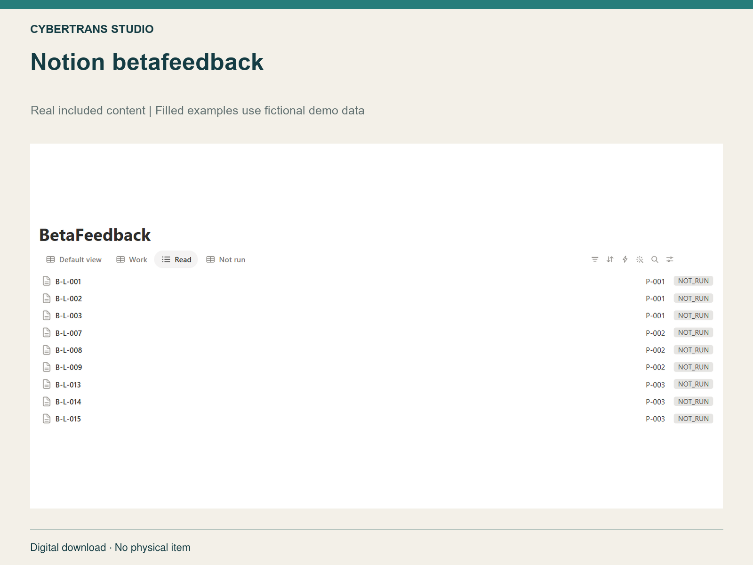Viewport: 753px width, 565px height.
Task: Open the search magnifier in BetaFeedback
Action: click(655, 259)
